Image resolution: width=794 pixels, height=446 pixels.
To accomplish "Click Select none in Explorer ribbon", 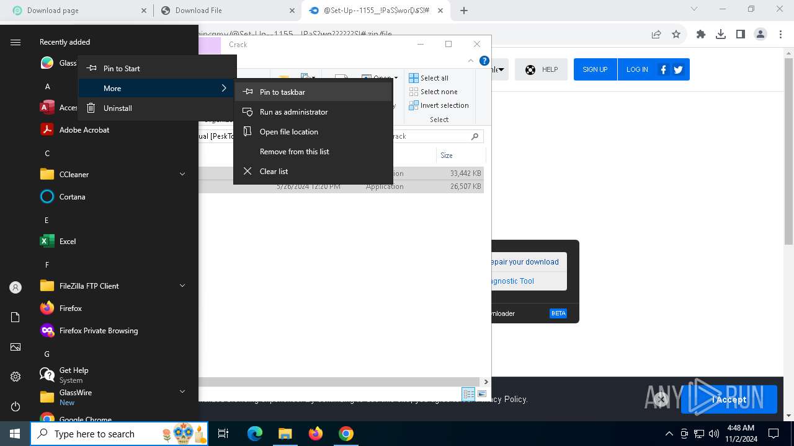I will [x=433, y=92].
